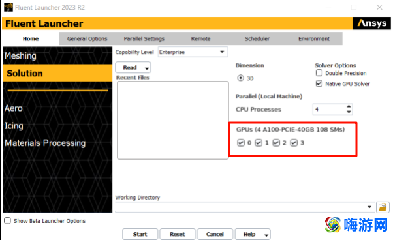Screen dimensions: 393x240
Task: Expand the Help button dropdown arrow
Action: pos(266,235)
